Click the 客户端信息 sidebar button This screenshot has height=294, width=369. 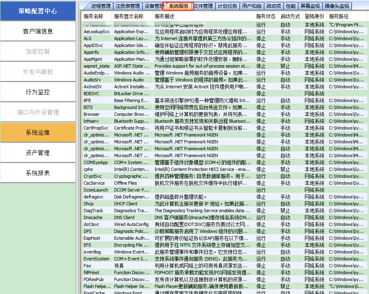[38, 31]
